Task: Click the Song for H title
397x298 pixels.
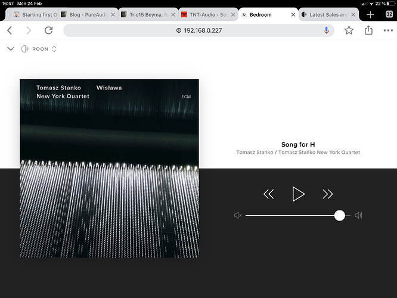Action: tap(298, 144)
